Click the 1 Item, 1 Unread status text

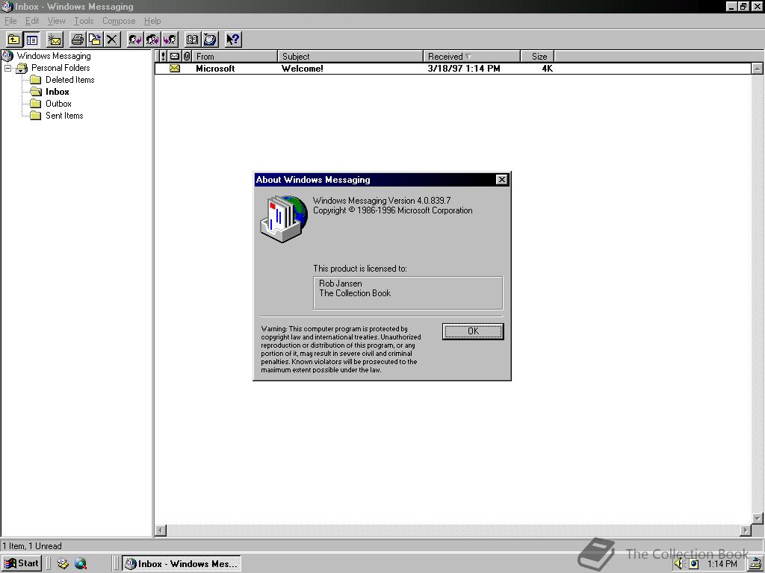click(32, 545)
